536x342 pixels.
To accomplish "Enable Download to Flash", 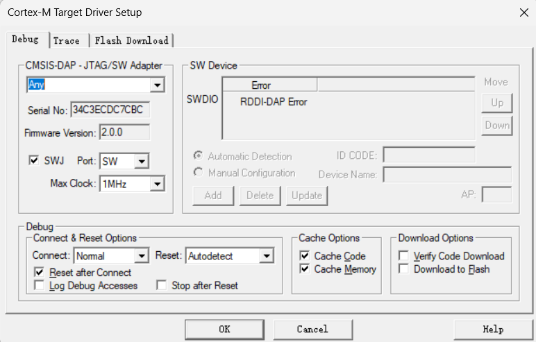I will 403,269.
